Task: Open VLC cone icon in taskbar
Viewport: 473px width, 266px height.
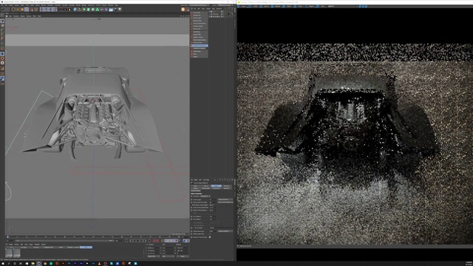Action: pos(99,263)
